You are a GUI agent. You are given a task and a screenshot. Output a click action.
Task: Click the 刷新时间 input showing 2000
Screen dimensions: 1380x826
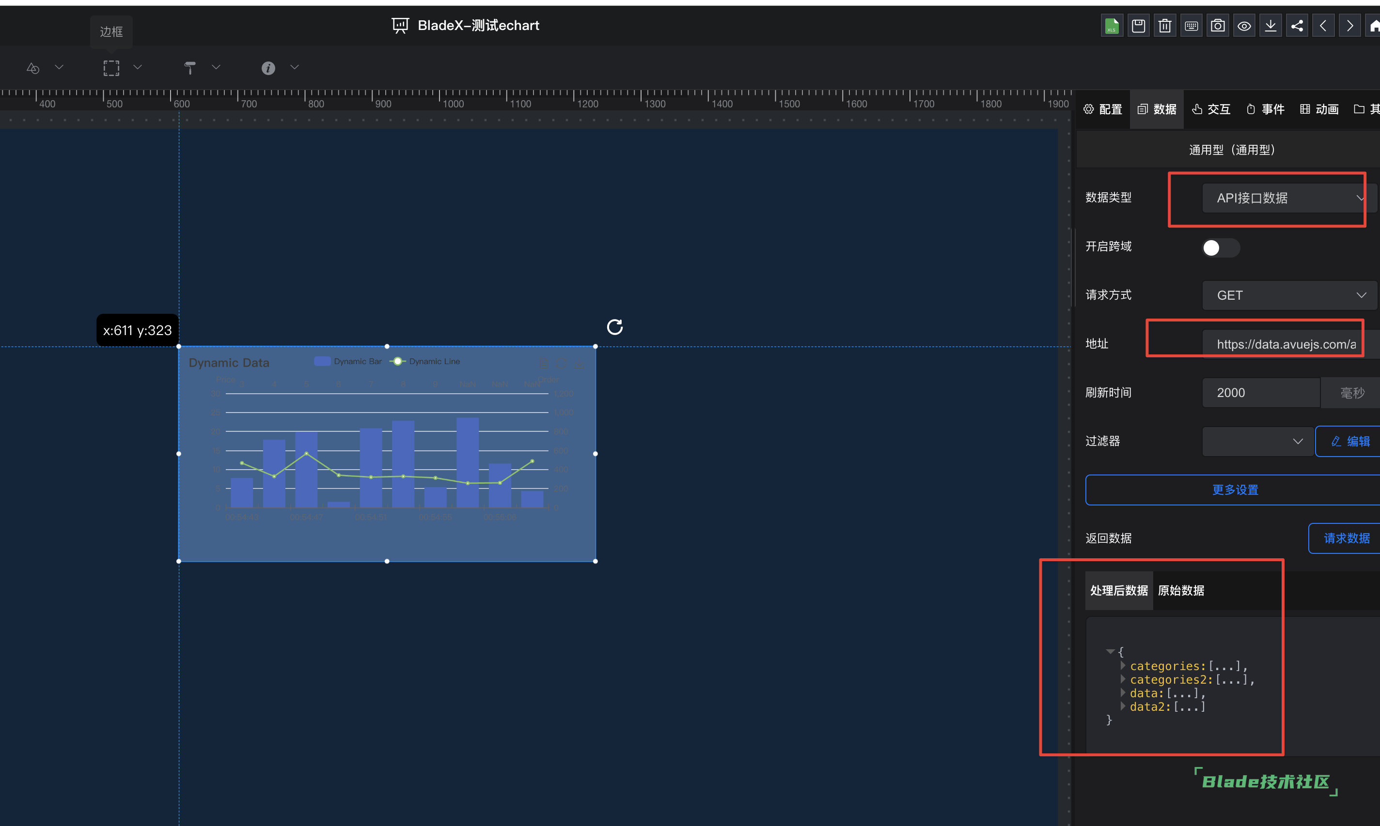(x=1261, y=393)
